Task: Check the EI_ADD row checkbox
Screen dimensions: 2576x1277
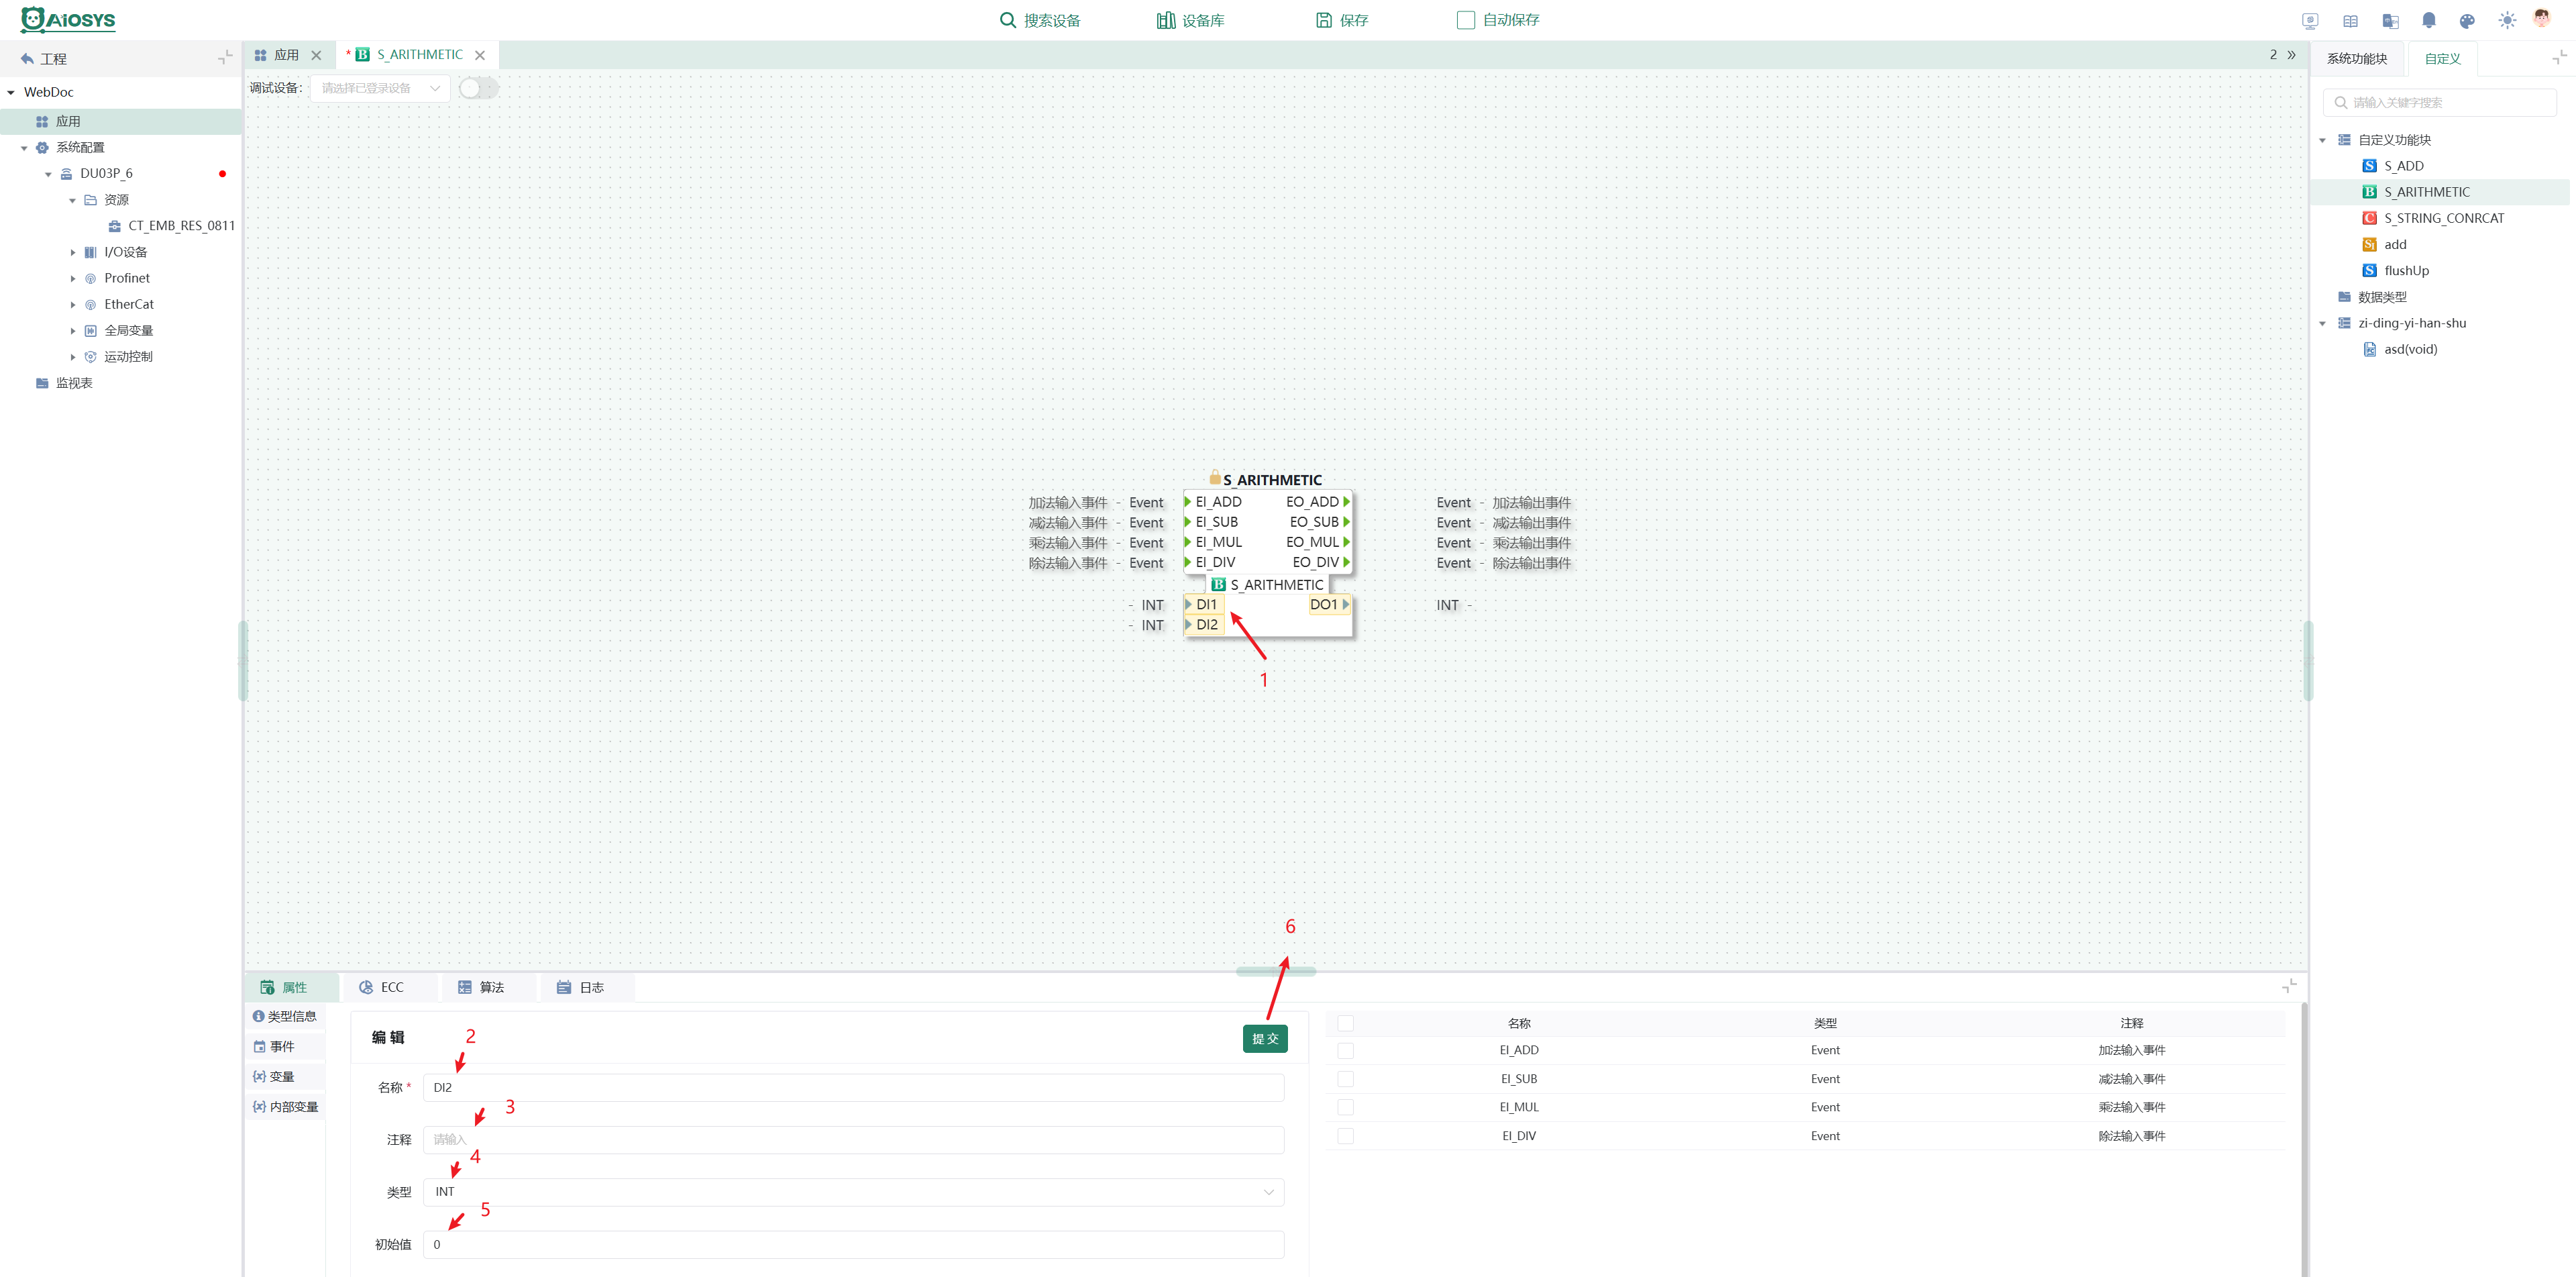Action: pos(1345,1051)
